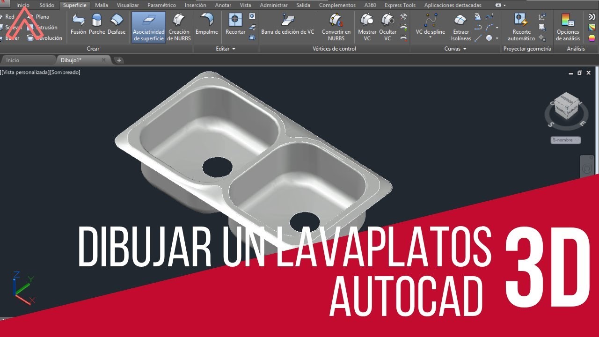599x337 pixels.
Task: Open the Express Tools ribbon tab
Action: click(400, 5)
